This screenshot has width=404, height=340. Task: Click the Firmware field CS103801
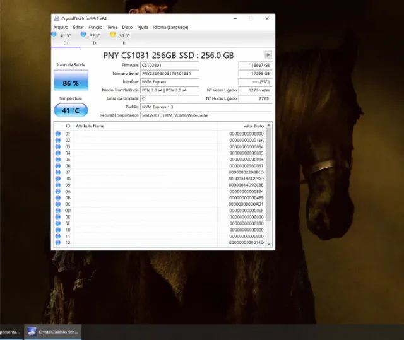click(169, 65)
